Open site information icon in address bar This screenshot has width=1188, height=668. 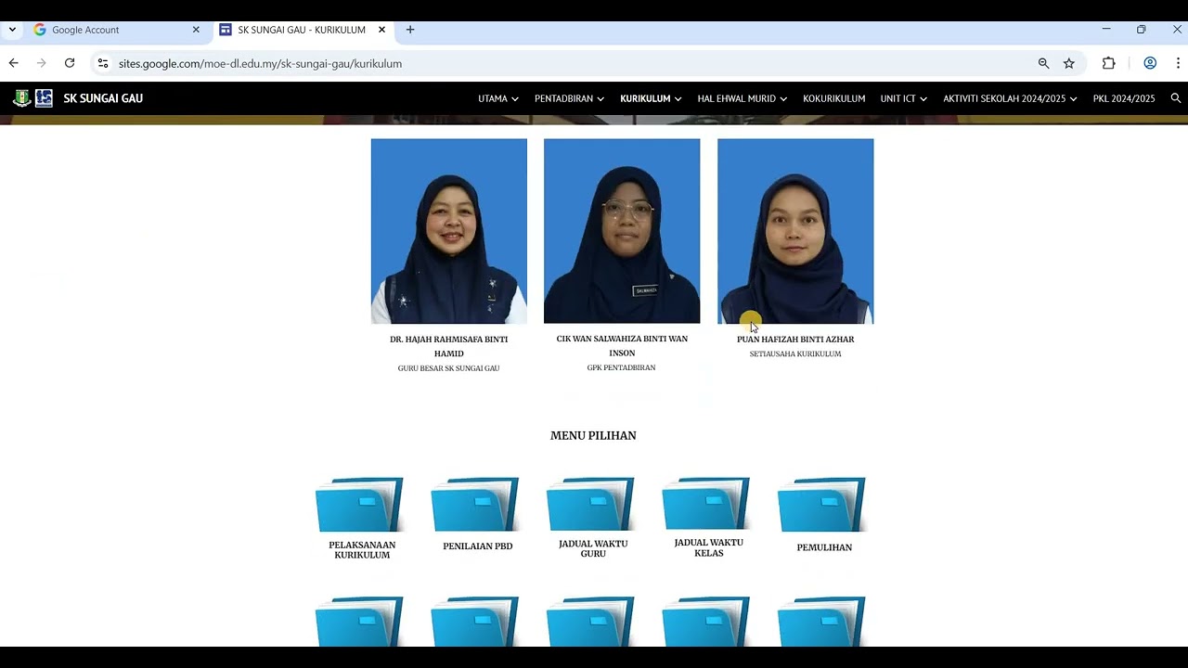coord(103,63)
